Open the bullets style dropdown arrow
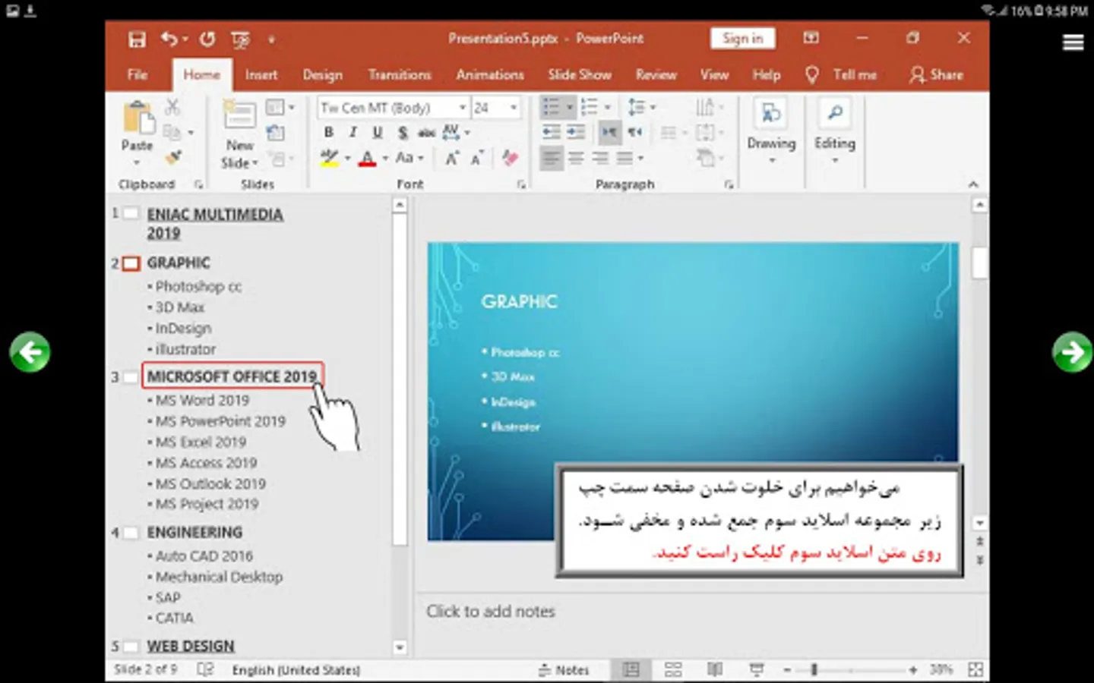Viewport: 1094px width, 683px height. click(x=569, y=107)
